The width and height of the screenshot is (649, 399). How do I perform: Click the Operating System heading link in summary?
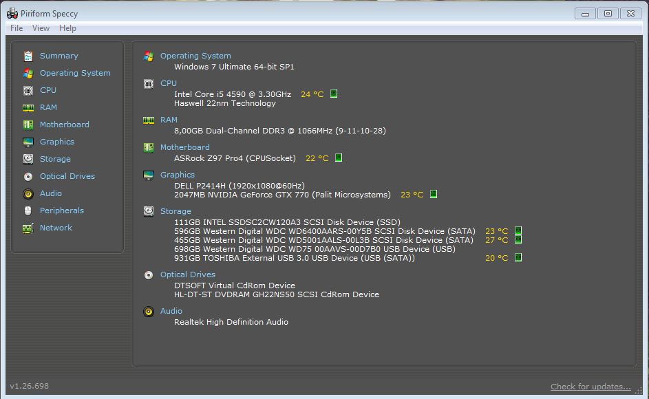pyautogui.click(x=195, y=56)
